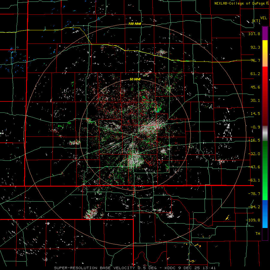Click the -94.2 velocity scale value
This screenshot has height=270, width=270.
tap(254, 207)
